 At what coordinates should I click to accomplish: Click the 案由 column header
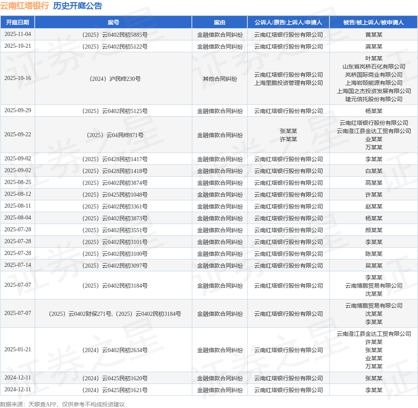[x=220, y=22]
